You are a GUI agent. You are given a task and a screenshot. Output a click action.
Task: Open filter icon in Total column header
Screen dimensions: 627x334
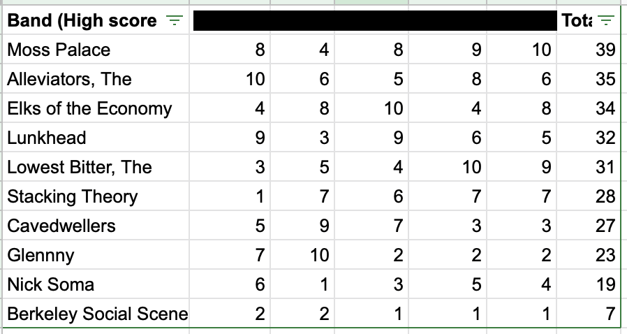click(x=605, y=20)
